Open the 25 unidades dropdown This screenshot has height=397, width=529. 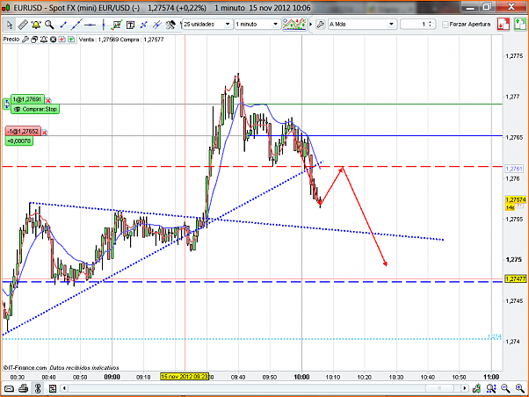point(207,25)
